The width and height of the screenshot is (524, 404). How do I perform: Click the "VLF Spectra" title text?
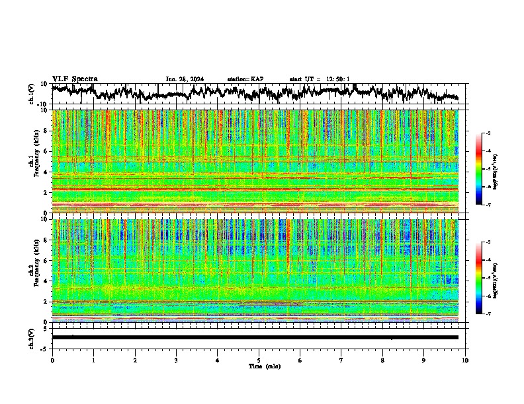75,79
